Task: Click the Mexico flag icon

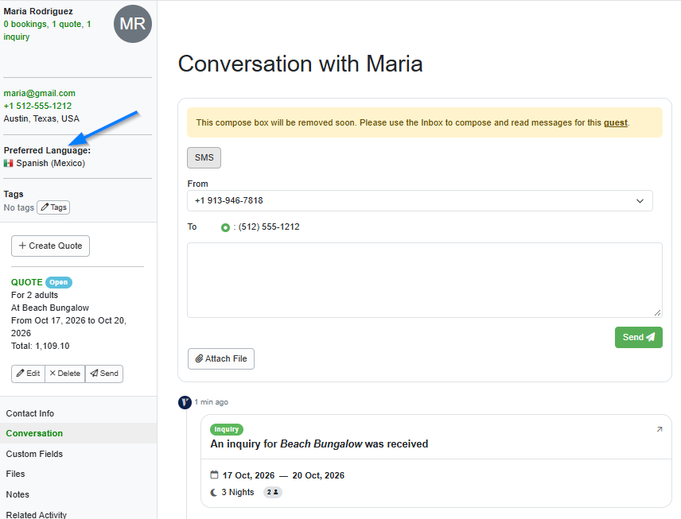Action: (x=8, y=163)
